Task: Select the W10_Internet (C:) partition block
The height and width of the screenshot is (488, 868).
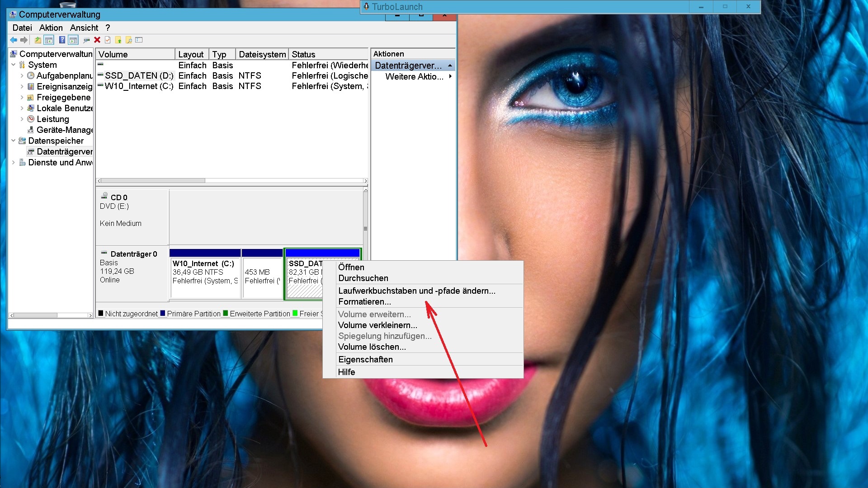Action: click(x=205, y=274)
